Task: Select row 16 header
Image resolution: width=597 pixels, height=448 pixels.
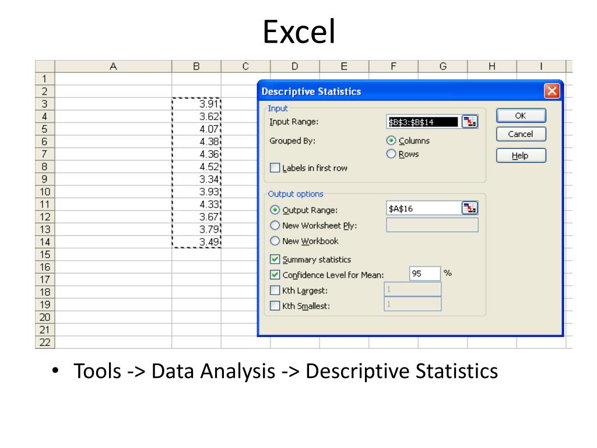Action: coord(44,267)
